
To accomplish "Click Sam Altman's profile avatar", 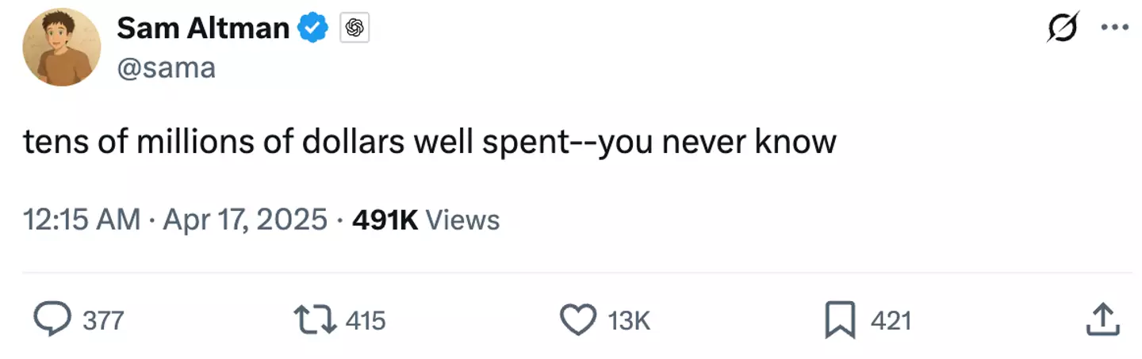I will pos(61,47).
